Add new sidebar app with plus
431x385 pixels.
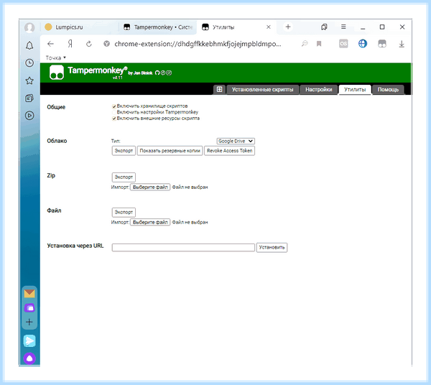(x=29, y=322)
